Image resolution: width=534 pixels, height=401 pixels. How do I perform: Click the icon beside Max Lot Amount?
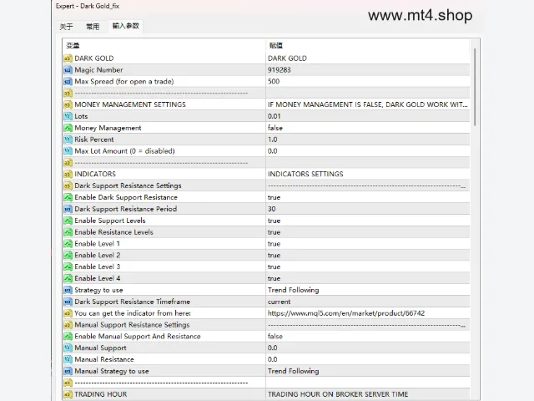tap(68, 151)
